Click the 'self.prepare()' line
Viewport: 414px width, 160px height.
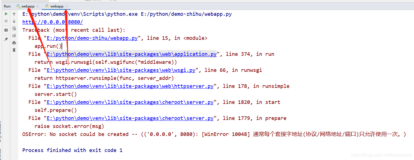pos(56,110)
